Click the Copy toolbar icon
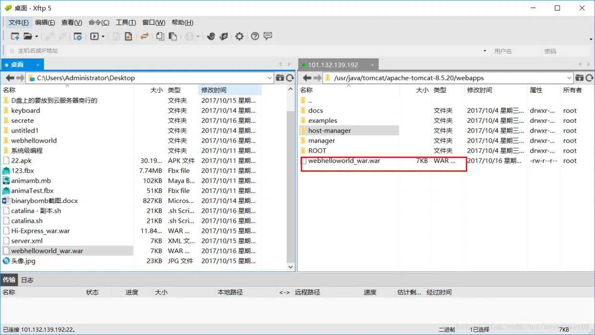Viewport: 595px width, 335px height. [160, 36]
